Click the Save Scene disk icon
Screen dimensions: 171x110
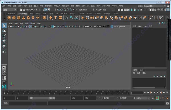pos(27,10)
